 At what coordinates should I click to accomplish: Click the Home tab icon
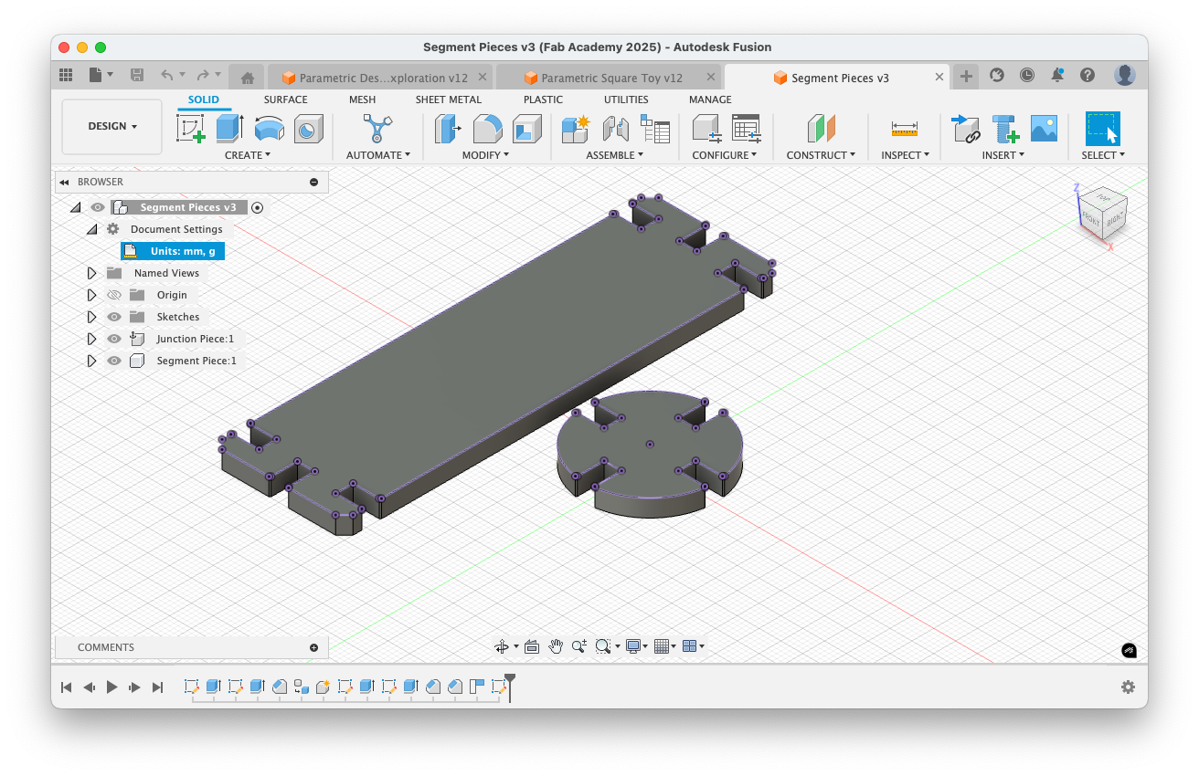click(x=247, y=78)
